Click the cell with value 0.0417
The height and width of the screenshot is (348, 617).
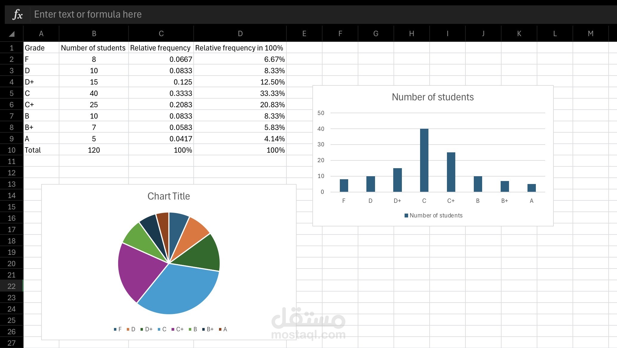coord(161,139)
